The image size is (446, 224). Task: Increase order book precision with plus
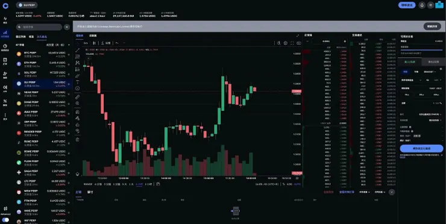[345, 42]
